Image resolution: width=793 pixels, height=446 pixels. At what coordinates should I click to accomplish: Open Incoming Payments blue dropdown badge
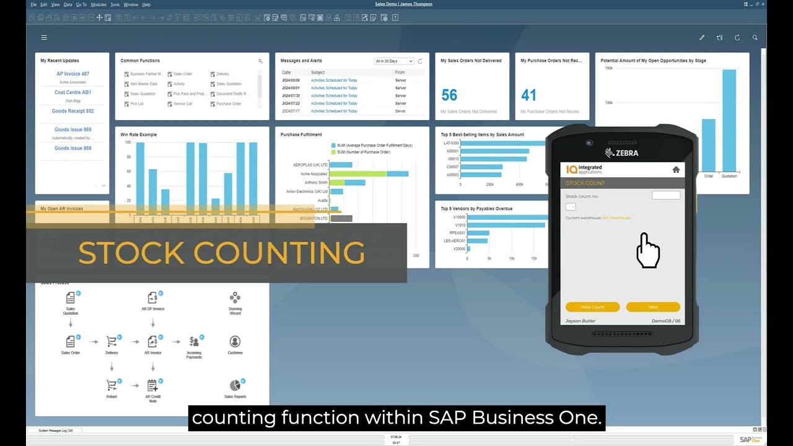pos(201,337)
